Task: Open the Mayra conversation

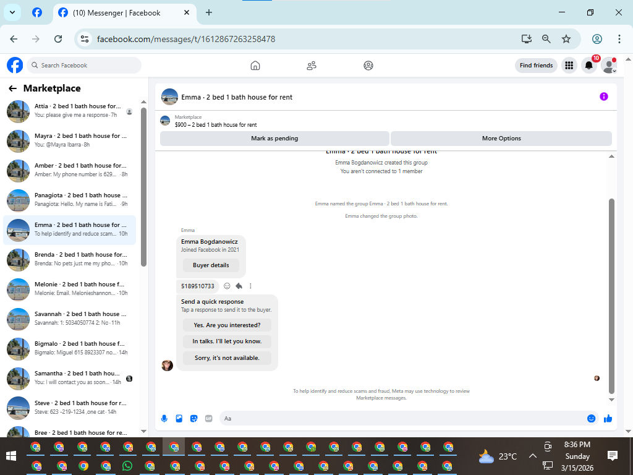Action: pos(69,141)
